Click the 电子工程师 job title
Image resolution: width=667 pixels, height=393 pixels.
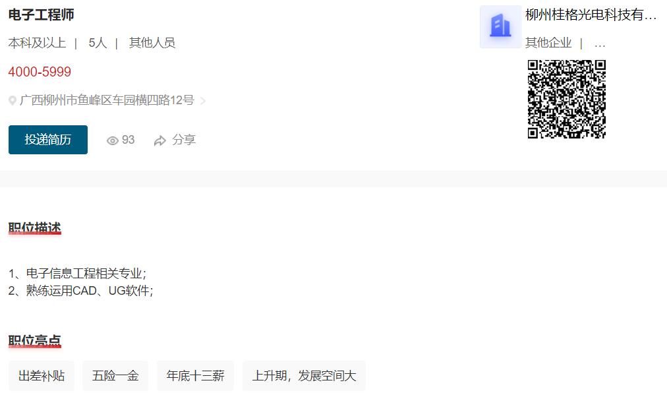pos(42,15)
